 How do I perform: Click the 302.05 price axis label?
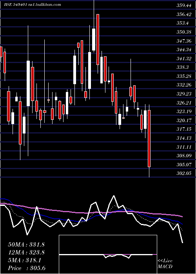tap(184, 173)
